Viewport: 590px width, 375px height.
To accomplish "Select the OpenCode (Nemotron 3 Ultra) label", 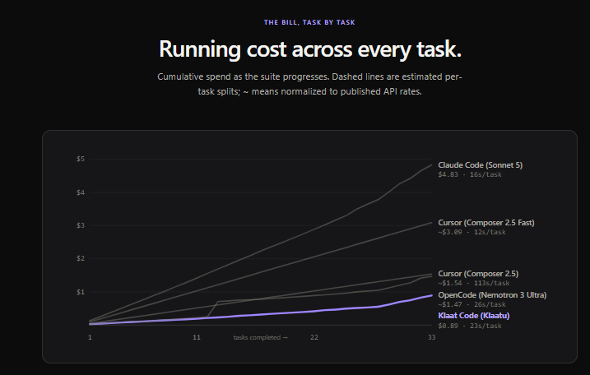I will tap(492, 295).
